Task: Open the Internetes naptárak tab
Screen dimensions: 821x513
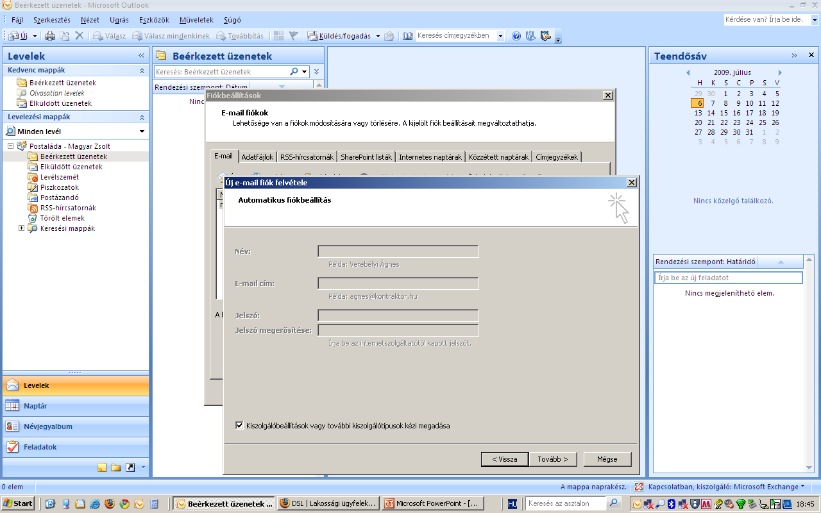Action: click(430, 157)
